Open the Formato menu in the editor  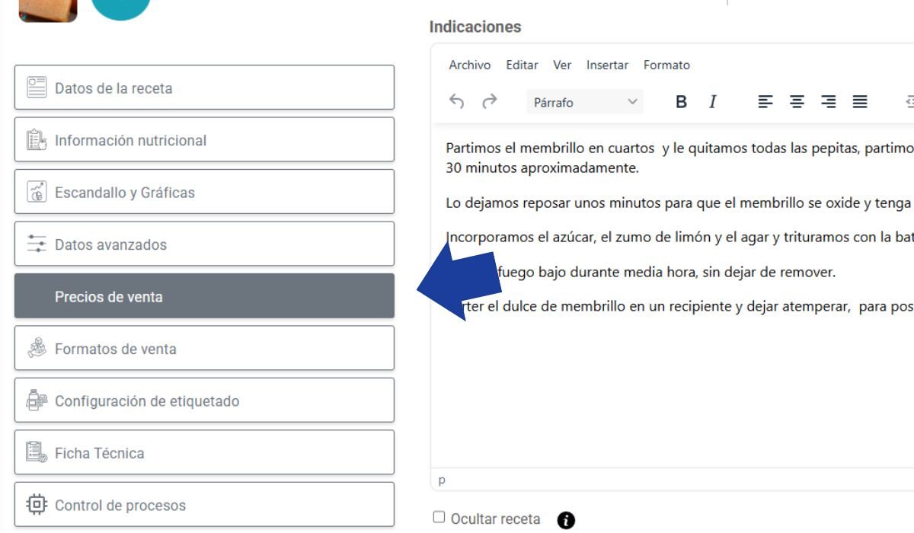[x=667, y=65]
